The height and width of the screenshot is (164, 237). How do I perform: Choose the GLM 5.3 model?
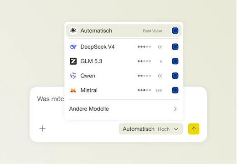[124, 61]
